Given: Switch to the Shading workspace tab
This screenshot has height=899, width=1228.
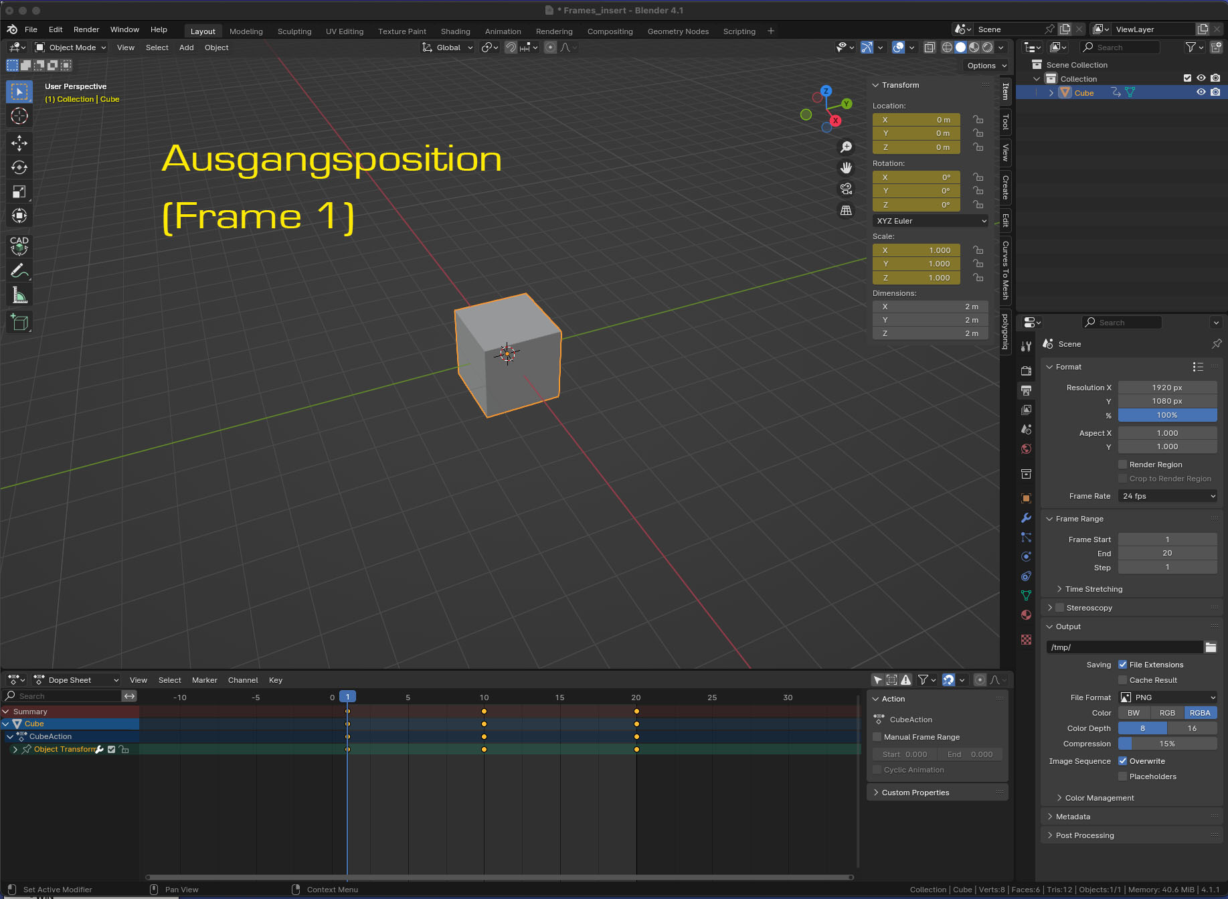Looking at the screenshot, I should (x=456, y=31).
